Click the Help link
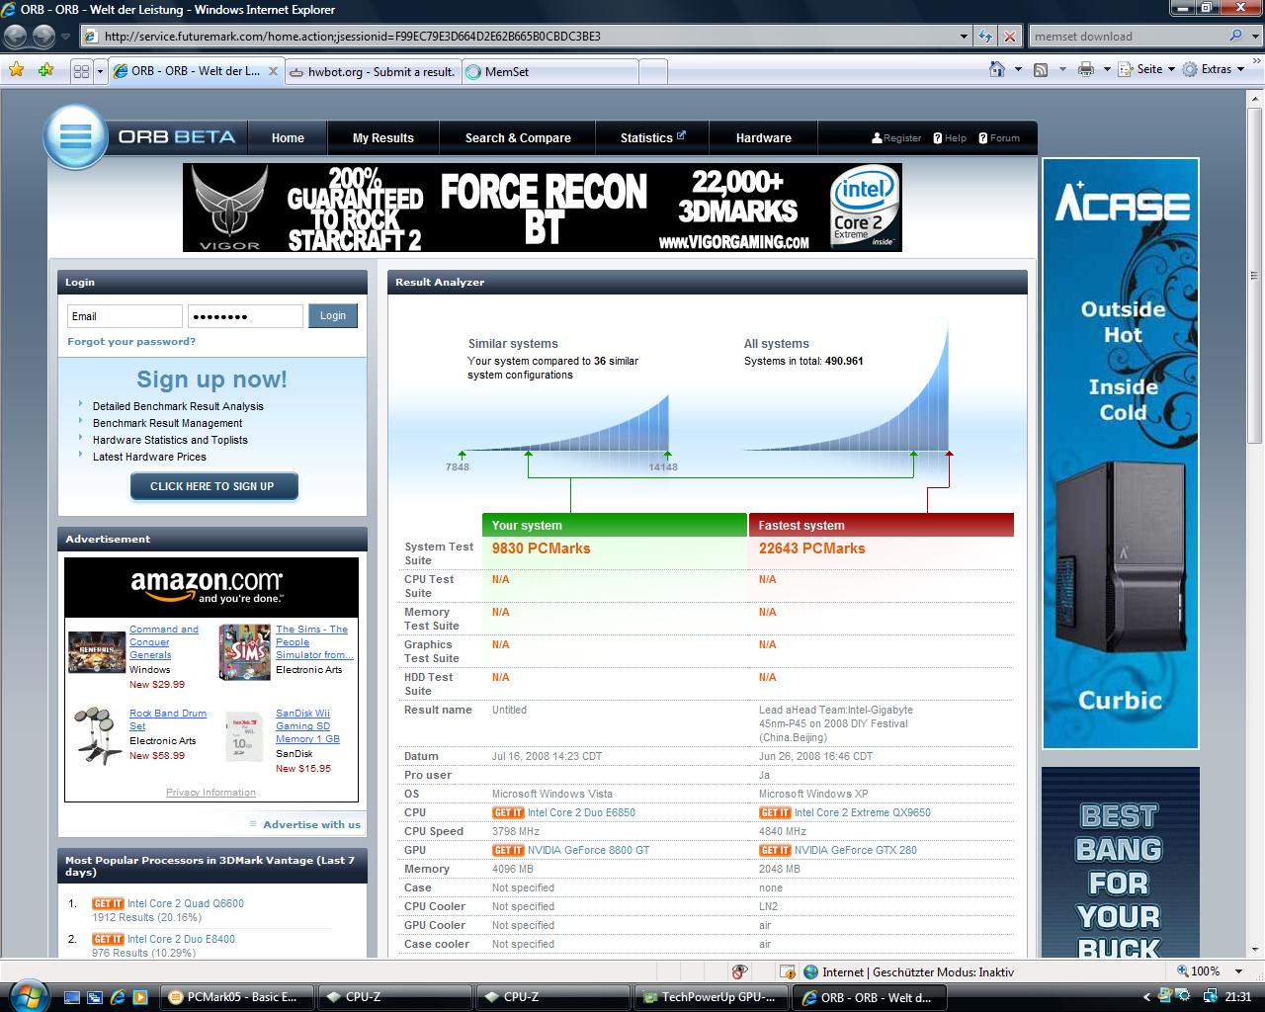The width and height of the screenshot is (1265, 1012). [950, 138]
